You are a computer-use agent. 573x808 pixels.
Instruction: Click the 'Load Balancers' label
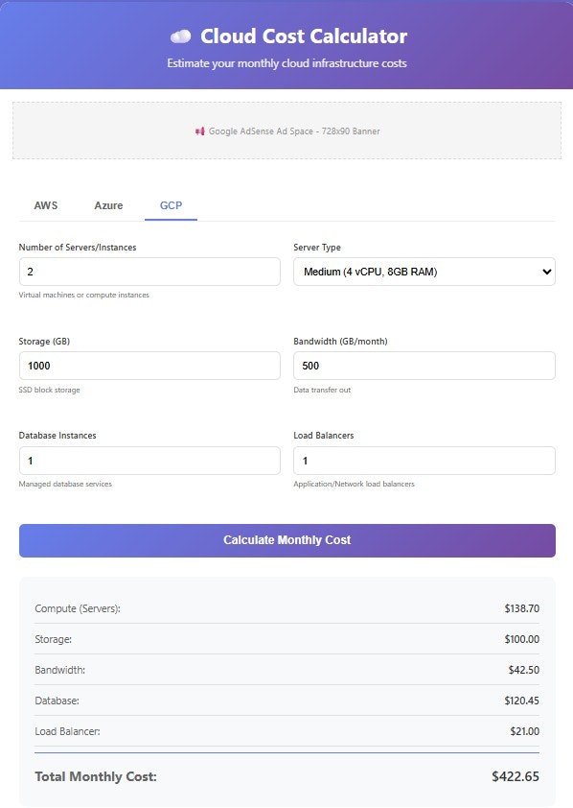click(324, 436)
